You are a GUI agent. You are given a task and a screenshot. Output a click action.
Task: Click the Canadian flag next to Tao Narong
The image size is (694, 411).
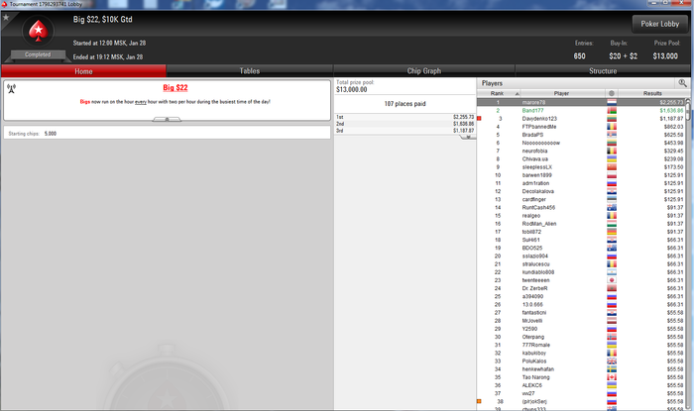tap(612, 377)
